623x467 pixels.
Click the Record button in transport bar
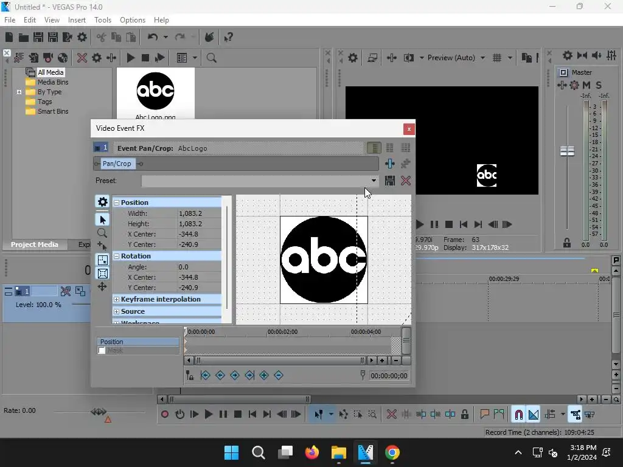tap(165, 415)
